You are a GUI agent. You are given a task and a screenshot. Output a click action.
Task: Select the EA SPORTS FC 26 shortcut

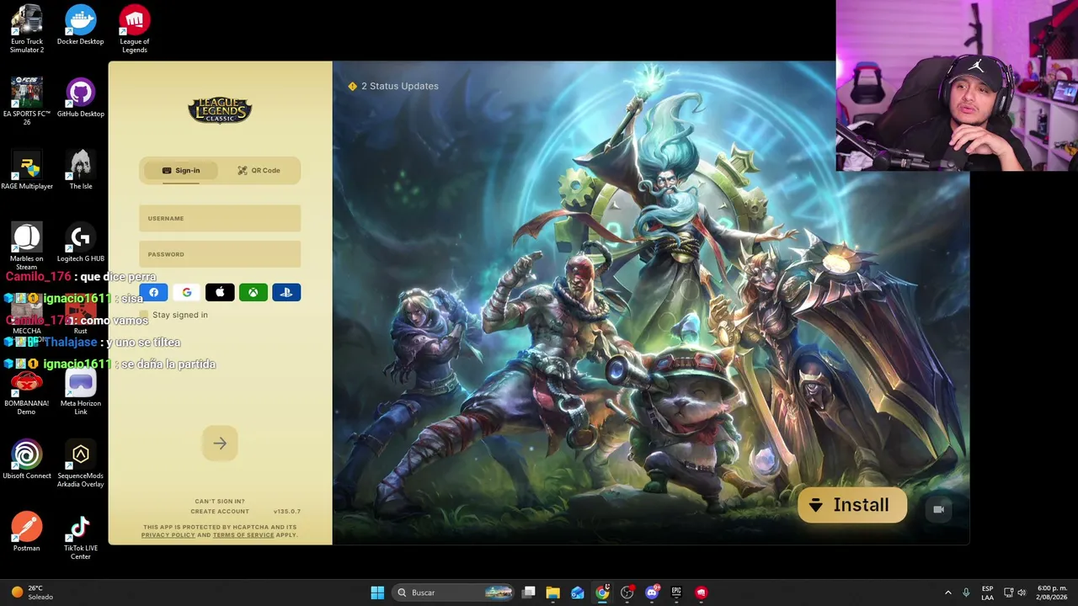pos(27,102)
